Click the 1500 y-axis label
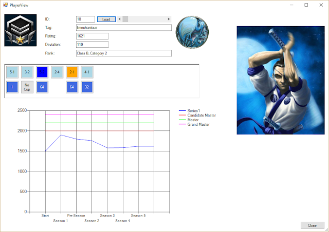329x232 pixels. [22, 151]
